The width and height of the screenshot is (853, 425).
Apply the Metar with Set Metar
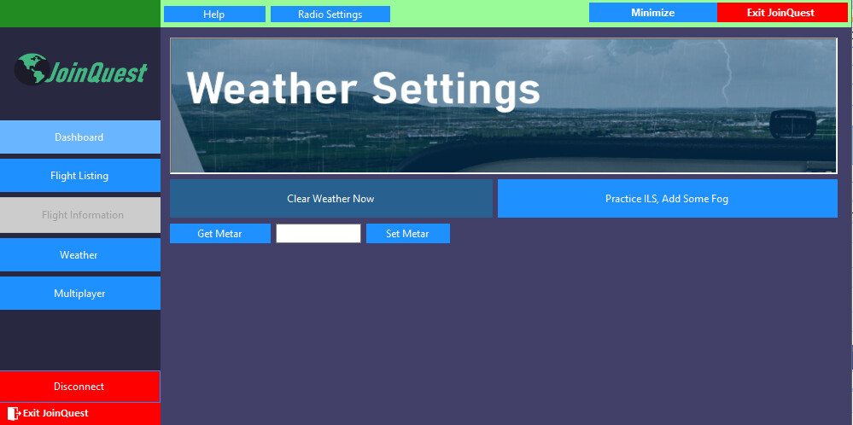click(408, 234)
